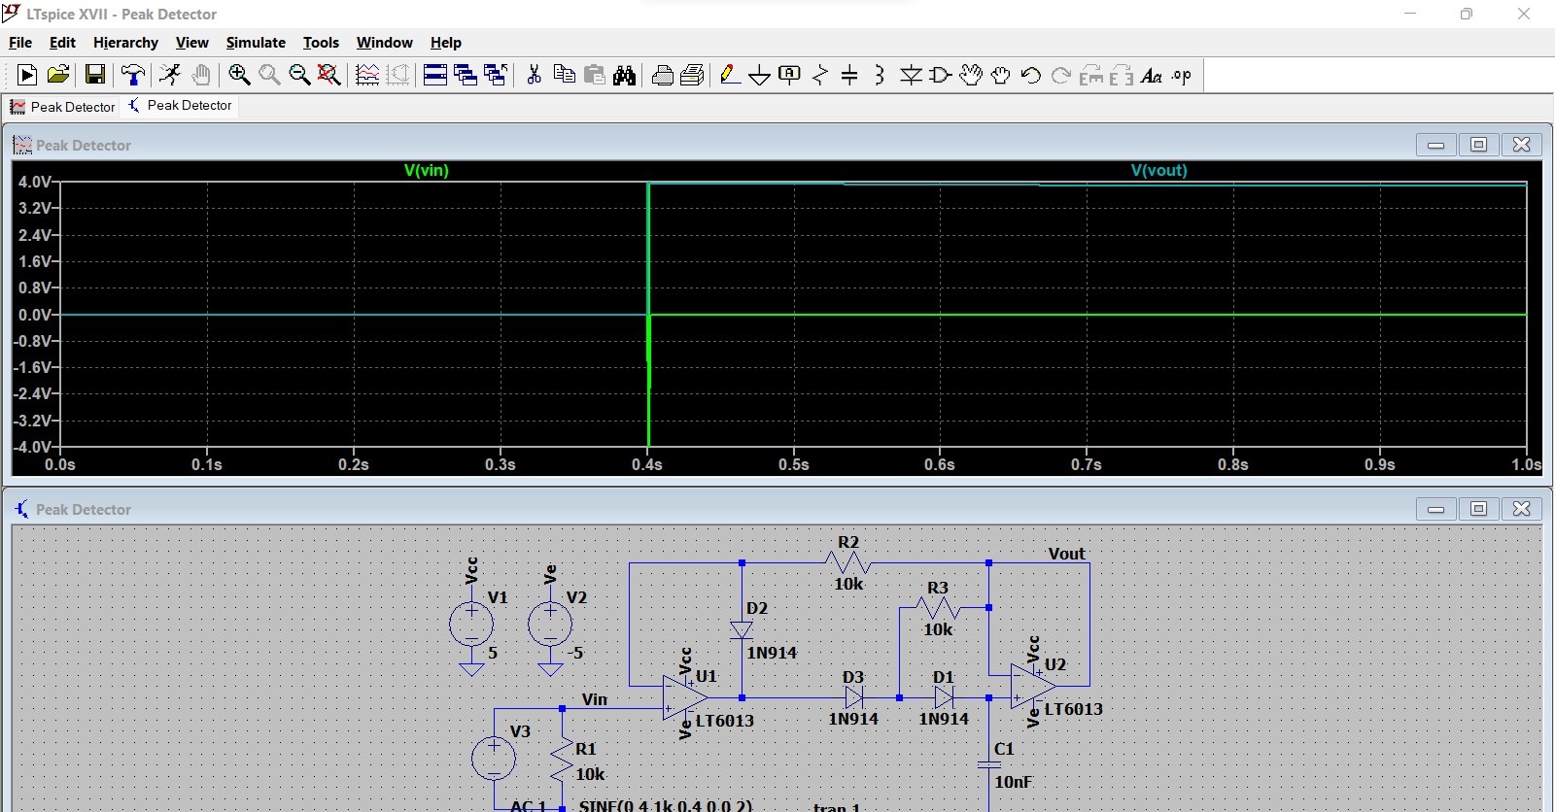Place a Diode from toolbar
The height and width of the screenshot is (812, 1555).
[x=911, y=75]
